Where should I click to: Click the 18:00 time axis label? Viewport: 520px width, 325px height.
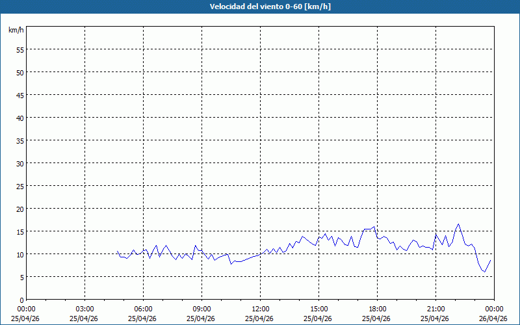pos(377,309)
